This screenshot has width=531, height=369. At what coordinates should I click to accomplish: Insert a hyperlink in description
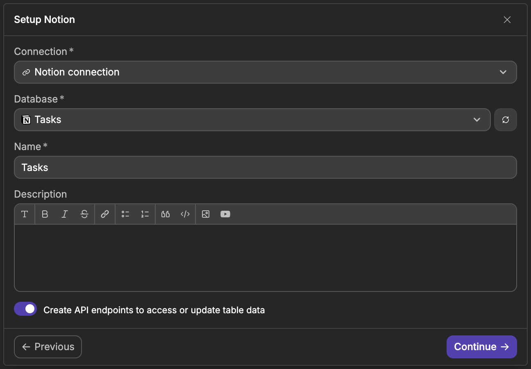click(105, 214)
